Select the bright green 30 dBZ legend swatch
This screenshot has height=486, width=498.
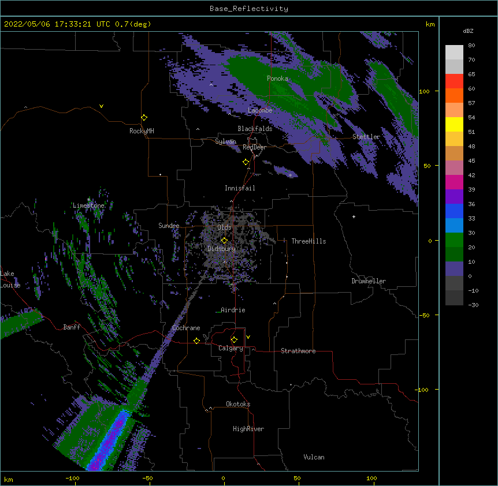[454, 240]
